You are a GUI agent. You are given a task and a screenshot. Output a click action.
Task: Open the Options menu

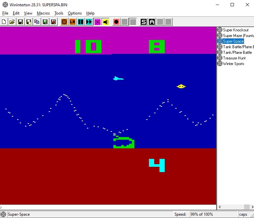pos(75,13)
